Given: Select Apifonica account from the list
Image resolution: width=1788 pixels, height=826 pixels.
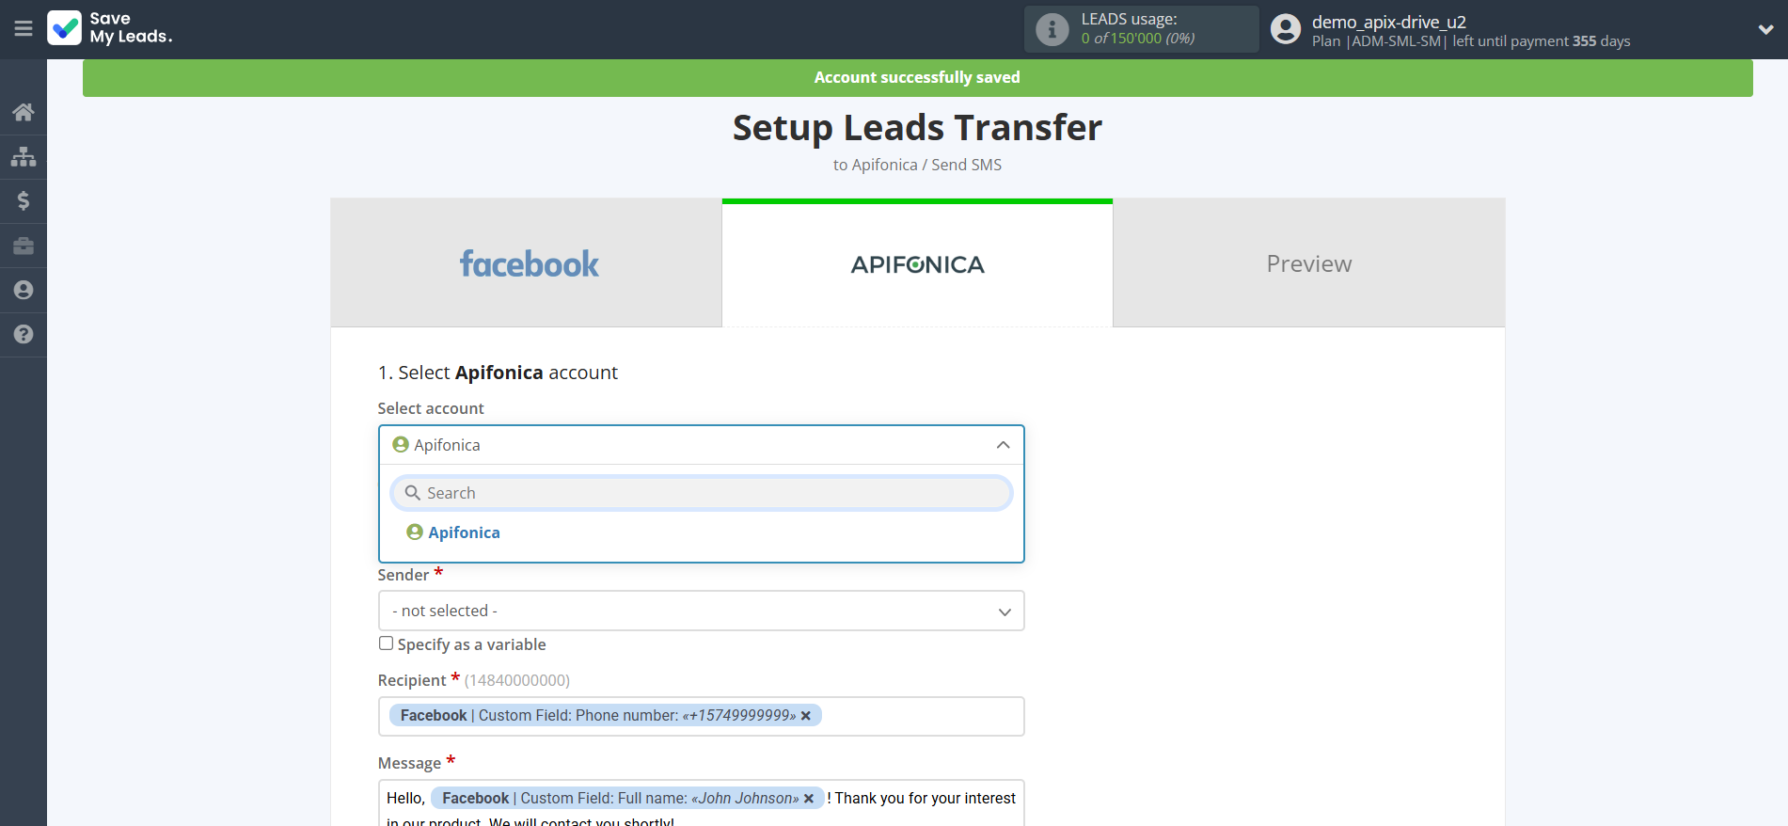Looking at the screenshot, I should (x=464, y=532).
